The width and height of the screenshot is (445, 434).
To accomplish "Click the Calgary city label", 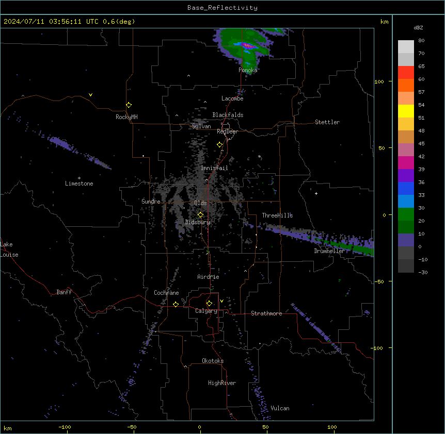I will [206, 311].
